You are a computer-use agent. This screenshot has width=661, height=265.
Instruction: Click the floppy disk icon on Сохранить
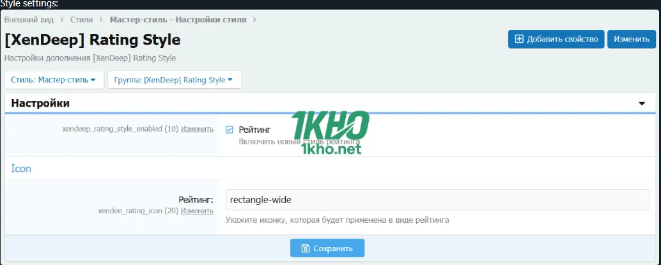coord(306,248)
